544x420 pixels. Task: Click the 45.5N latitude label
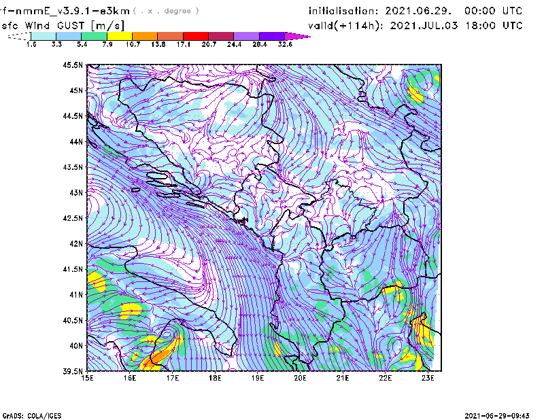(x=73, y=65)
